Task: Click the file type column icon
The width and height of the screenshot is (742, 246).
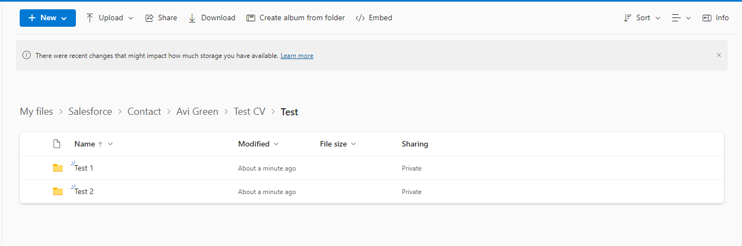Action: 56,144
